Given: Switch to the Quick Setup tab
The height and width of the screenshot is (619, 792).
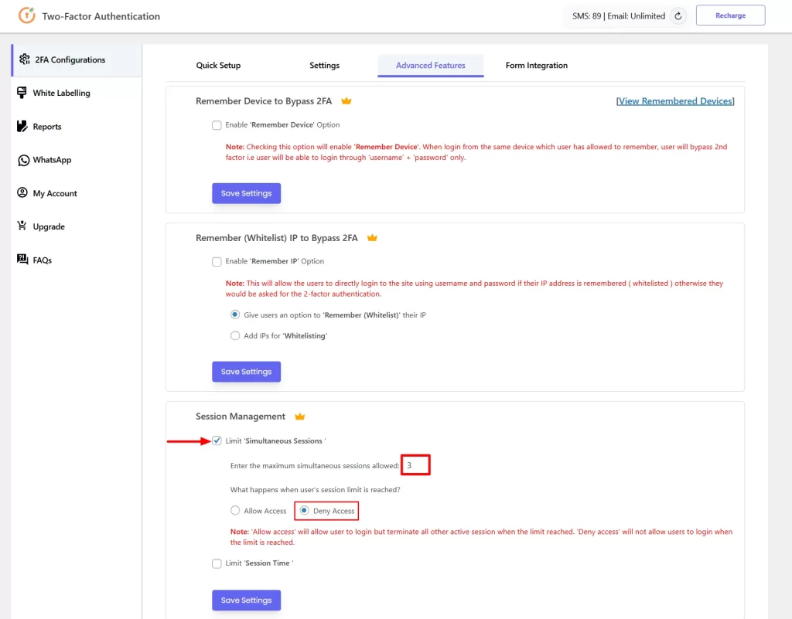Looking at the screenshot, I should coord(218,66).
